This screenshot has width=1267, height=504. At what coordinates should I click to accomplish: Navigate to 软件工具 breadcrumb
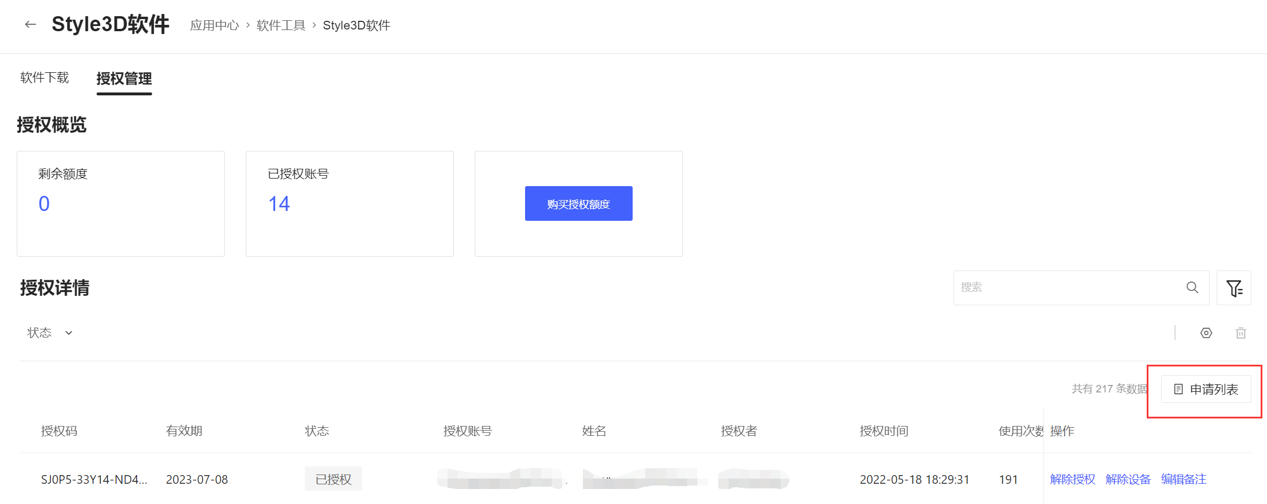[280, 25]
